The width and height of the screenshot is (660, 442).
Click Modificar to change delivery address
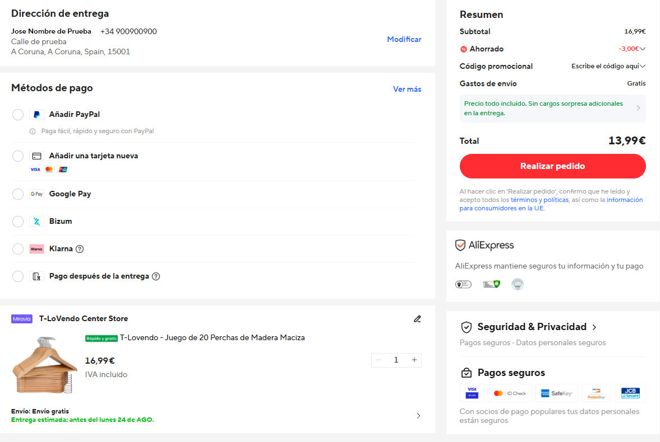(x=404, y=40)
